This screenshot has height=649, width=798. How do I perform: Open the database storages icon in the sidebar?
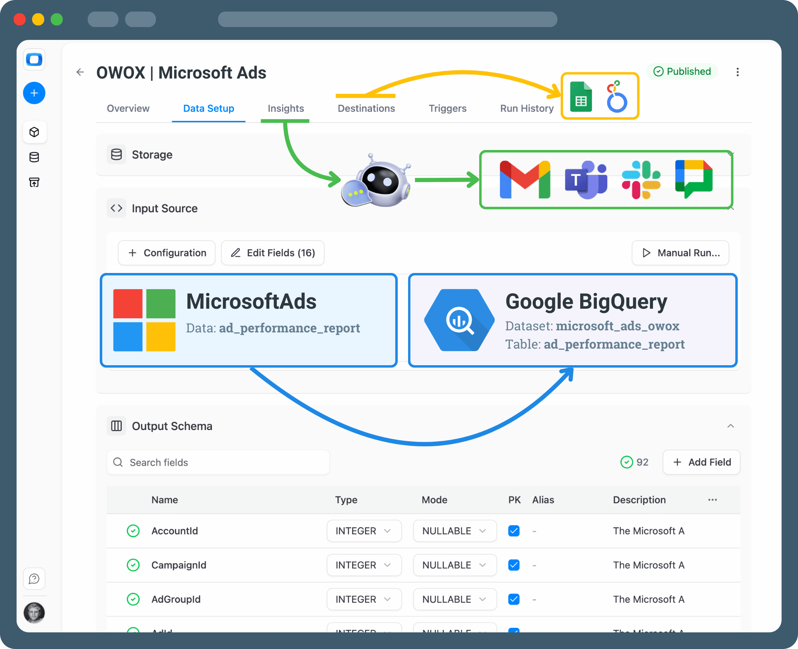(34, 157)
